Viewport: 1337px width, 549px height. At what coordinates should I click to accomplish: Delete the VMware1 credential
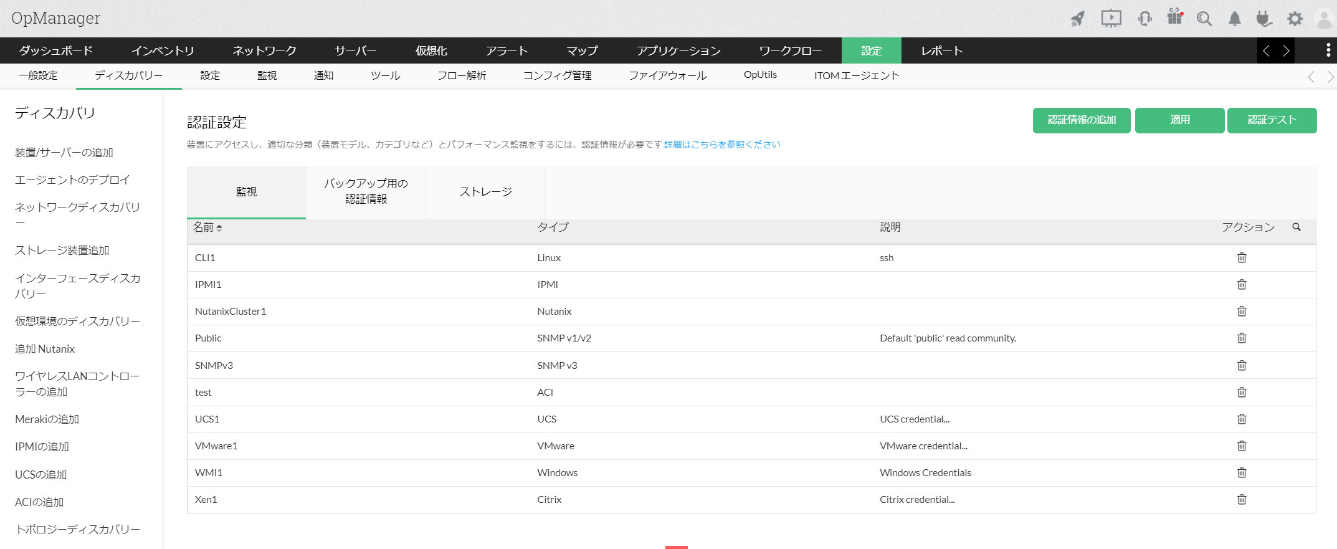[x=1242, y=446]
